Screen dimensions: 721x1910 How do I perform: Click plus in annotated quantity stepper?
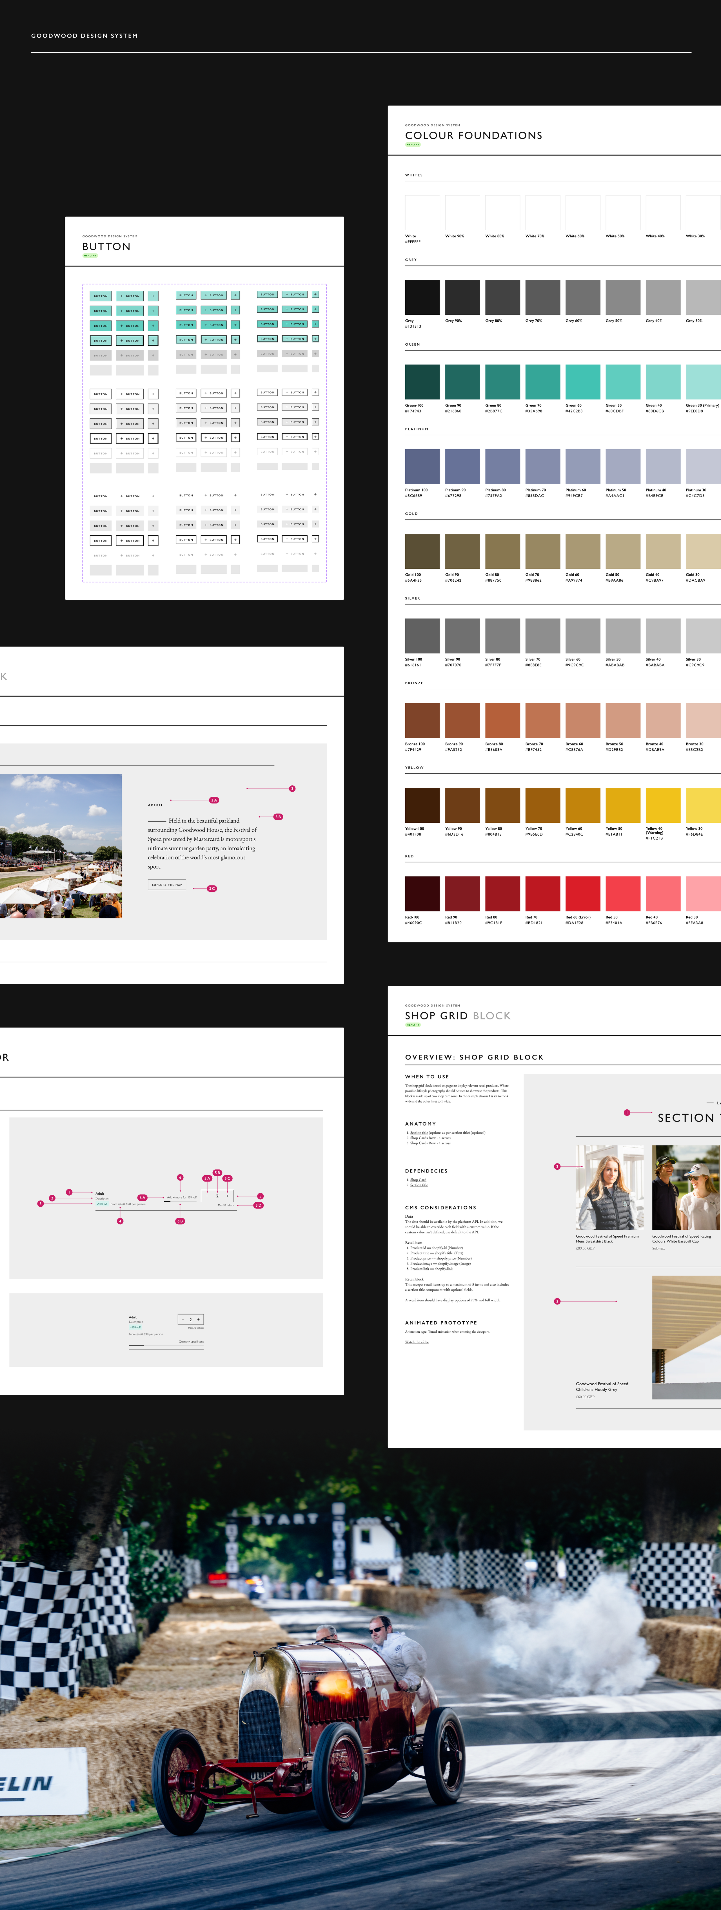(228, 1196)
